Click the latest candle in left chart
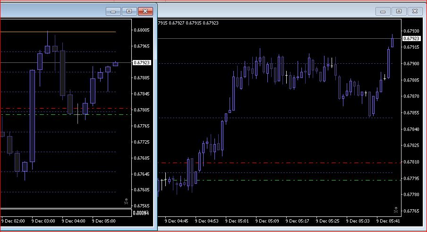Image resolution: width=427 pixels, height=232 pixels. click(x=115, y=64)
